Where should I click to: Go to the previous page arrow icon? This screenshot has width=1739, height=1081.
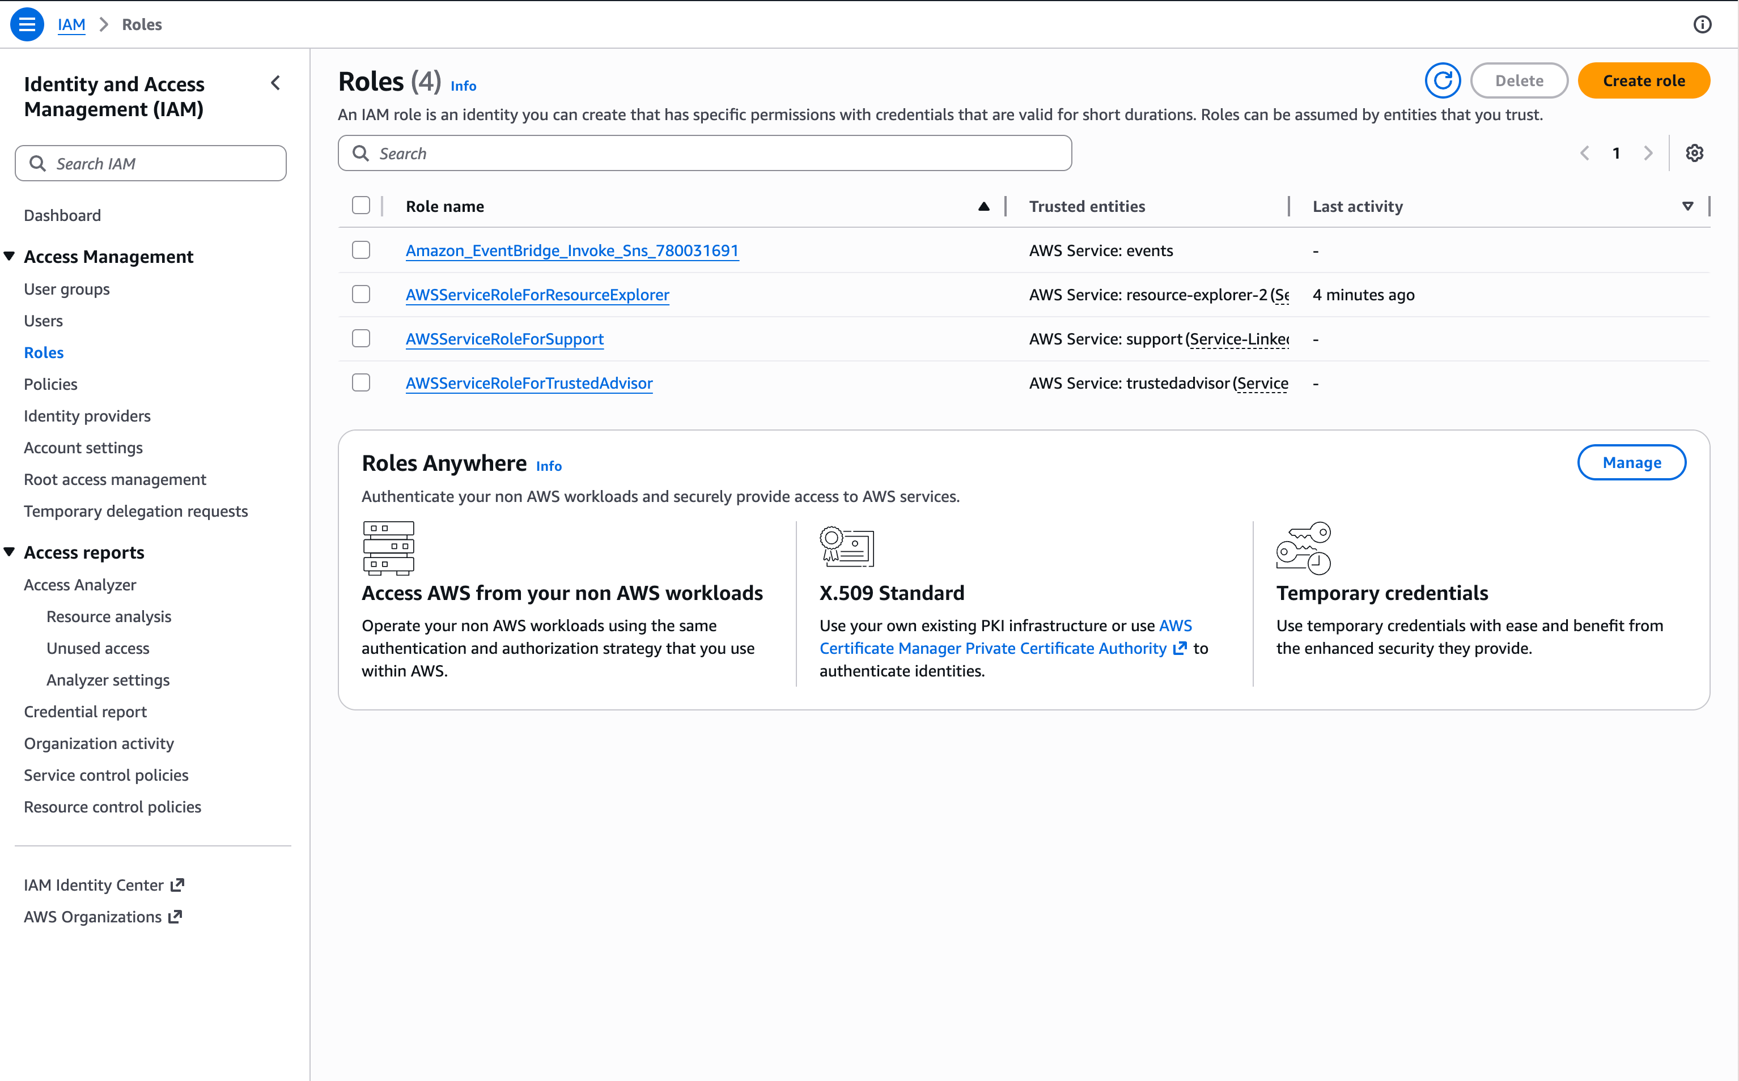click(x=1585, y=153)
